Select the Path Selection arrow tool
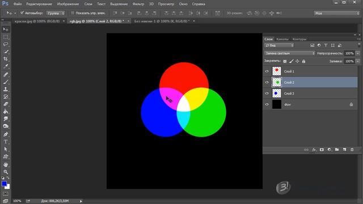363x204 pixels. [6, 149]
